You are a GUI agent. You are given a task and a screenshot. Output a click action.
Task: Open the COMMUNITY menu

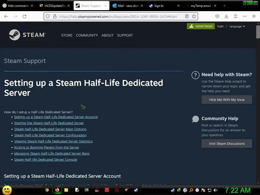pyautogui.click(x=87, y=35)
